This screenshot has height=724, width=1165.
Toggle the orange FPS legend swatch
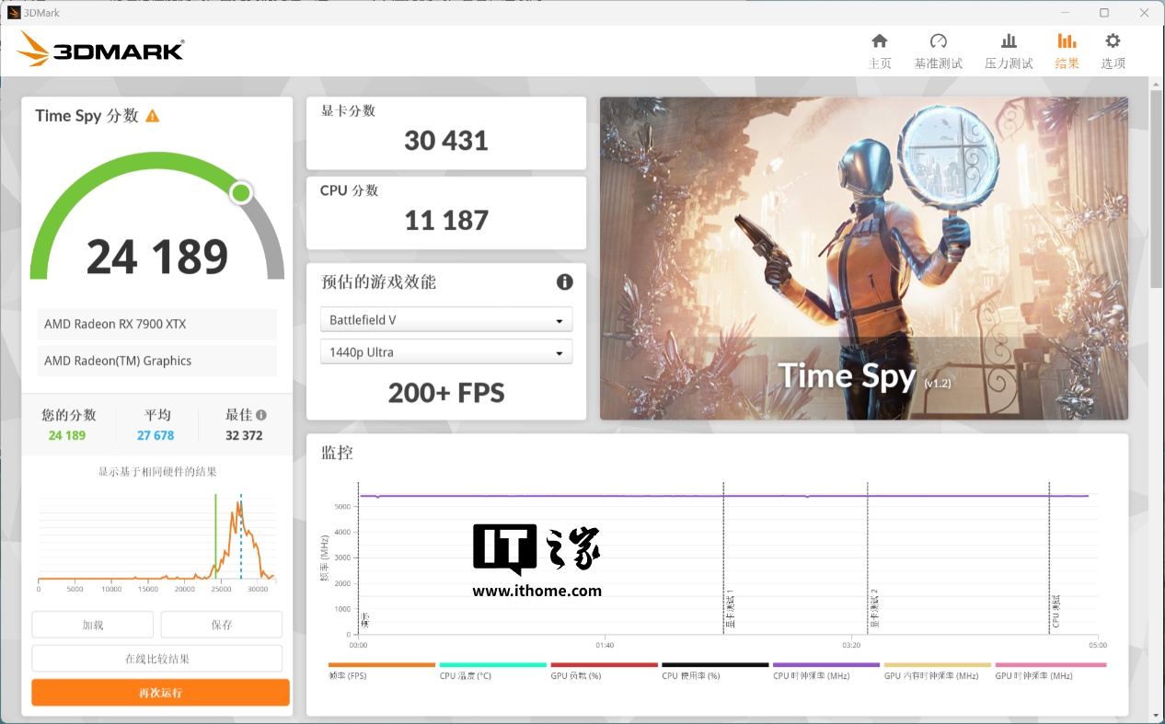[x=381, y=665]
